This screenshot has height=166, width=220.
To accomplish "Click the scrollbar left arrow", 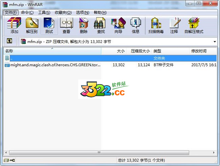I will tap(6, 152).
